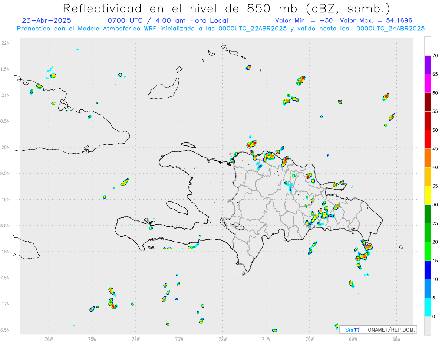Click the 'SisTT - ONAMET/REP.DOM.' credit label
This screenshot has height=344, width=445.
pyautogui.click(x=378, y=330)
